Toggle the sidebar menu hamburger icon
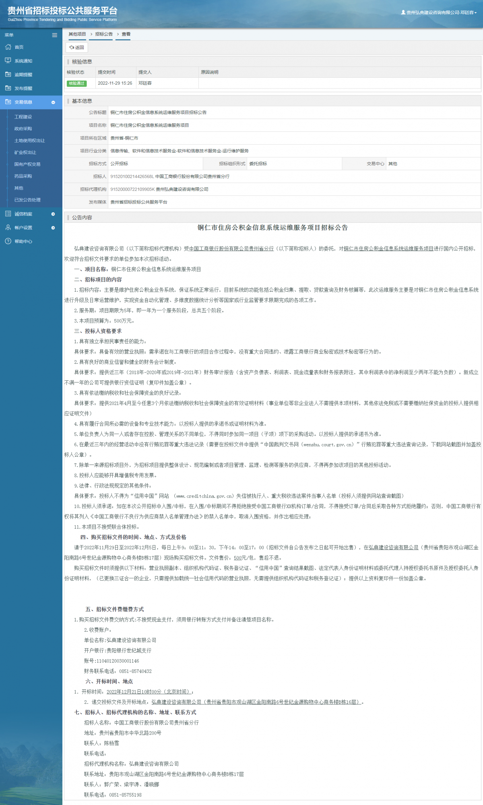This screenshot has width=483, height=805. point(55,35)
